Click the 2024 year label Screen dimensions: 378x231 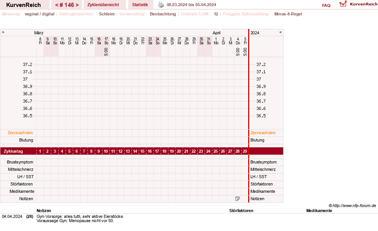(255, 33)
